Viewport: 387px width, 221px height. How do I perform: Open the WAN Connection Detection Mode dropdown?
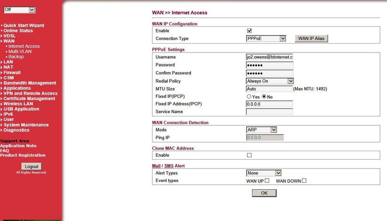tap(261, 130)
